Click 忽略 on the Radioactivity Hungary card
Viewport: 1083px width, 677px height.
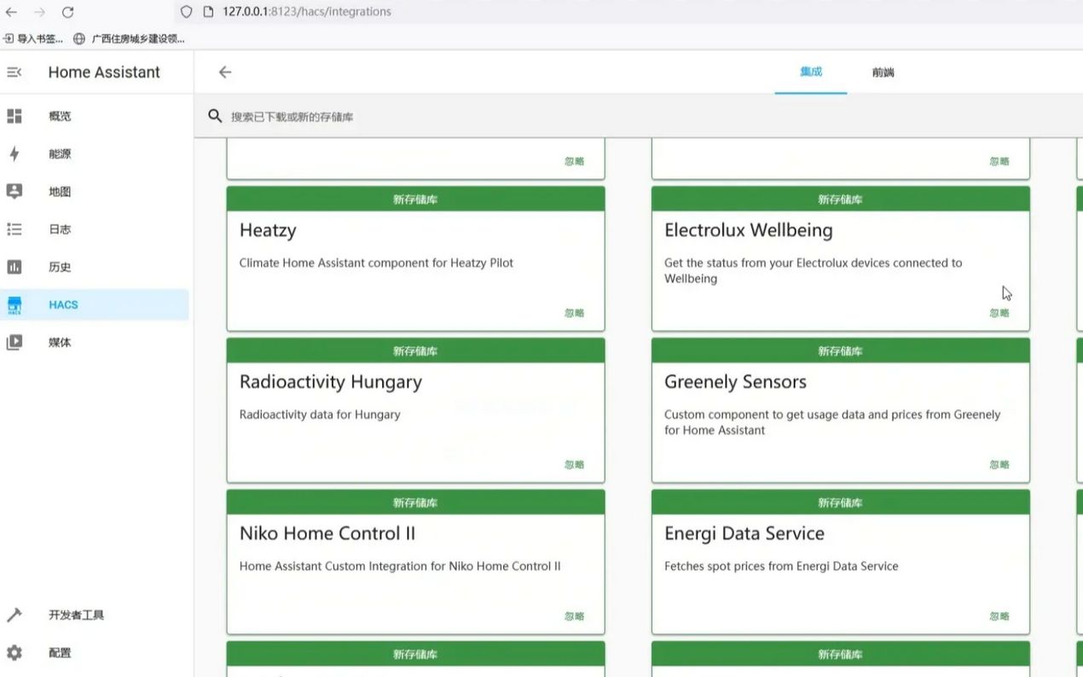pos(575,465)
